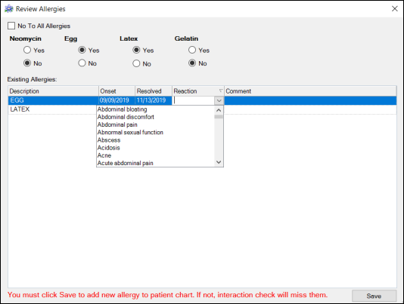Image resolution: width=404 pixels, height=304 pixels.
Task: Choose Acne in the reaction list
Action: [x=104, y=155]
